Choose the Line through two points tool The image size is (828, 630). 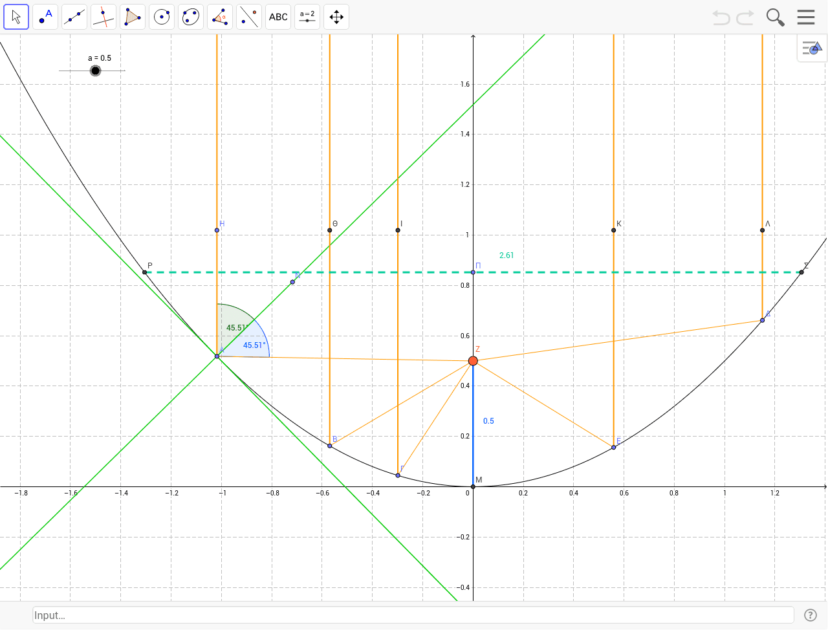click(74, 17)
